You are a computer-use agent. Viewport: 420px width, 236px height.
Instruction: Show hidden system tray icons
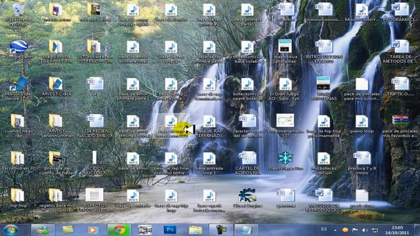click(335, 230)
